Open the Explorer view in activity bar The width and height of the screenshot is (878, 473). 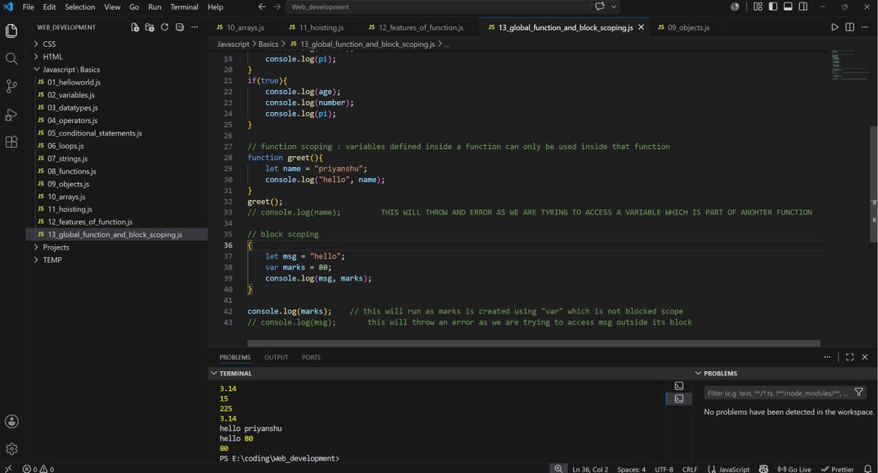click(x=11, y=31)
